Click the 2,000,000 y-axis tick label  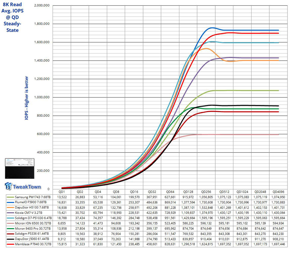[x=42, y=5]
